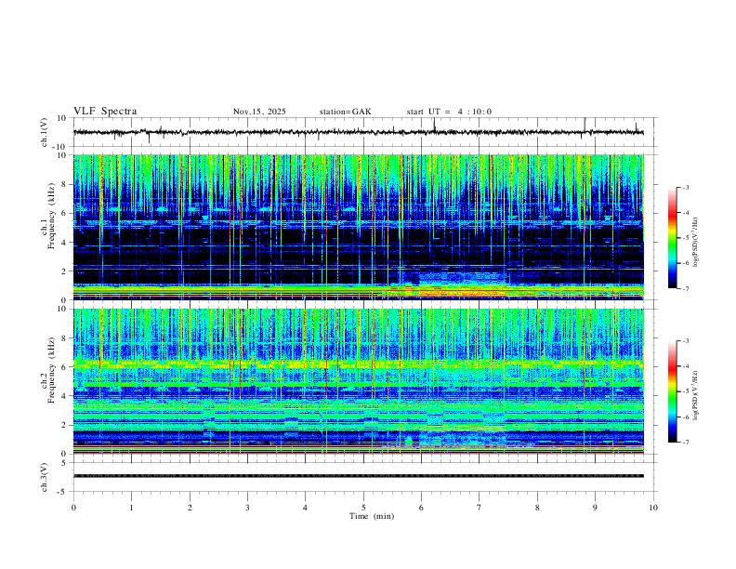
Task: Click the "-5" tick on ch.3(V) axis
Action: [x=63, y=492]
